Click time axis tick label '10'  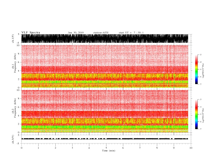point(191,148)
